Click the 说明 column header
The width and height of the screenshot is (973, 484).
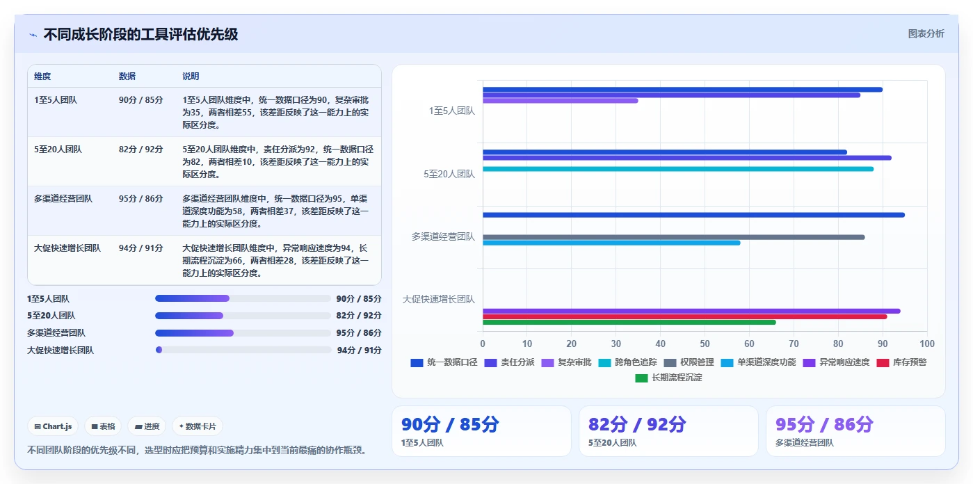[191, 76]
